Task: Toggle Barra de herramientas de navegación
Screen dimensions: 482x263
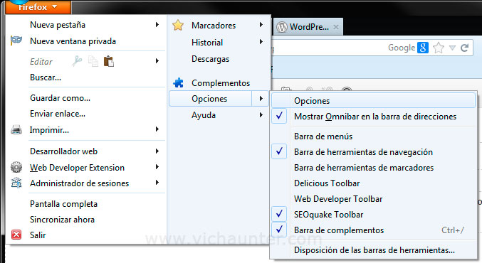Action: pos(363,152)
